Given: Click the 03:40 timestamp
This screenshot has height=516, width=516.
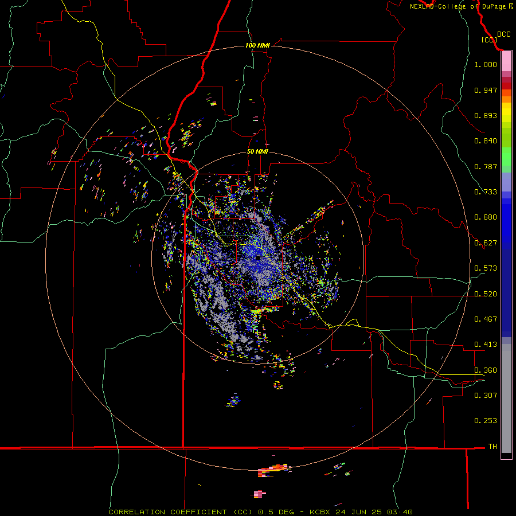Looking at the screenshot, I should click(399, 512).
